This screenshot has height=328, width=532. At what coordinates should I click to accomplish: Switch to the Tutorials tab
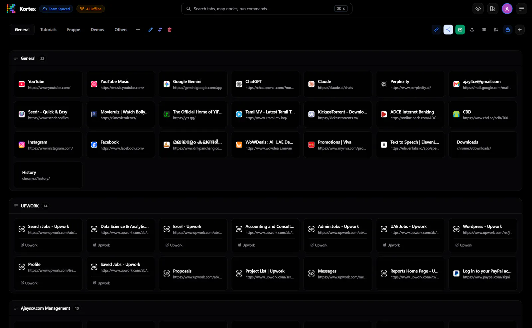[48, 30]
